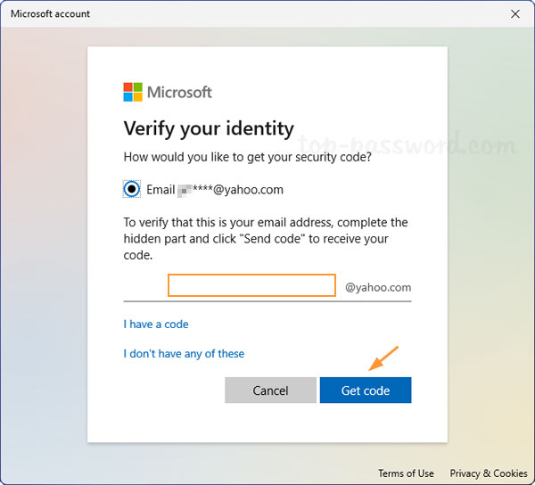This screenshot has width=535, height=485.
Task: Close the Microsoft account window
Action: tap(514, 14)
